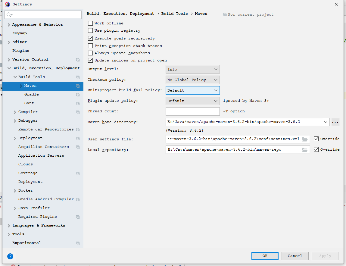Click folder icon in Local repository field

(x=305, y=150)
